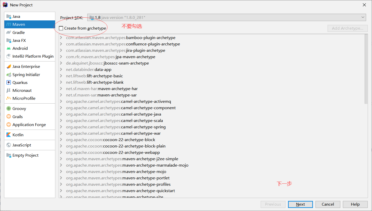Select camel-archetype-java entry
The image size is (372, 211).
pos(113,114)
